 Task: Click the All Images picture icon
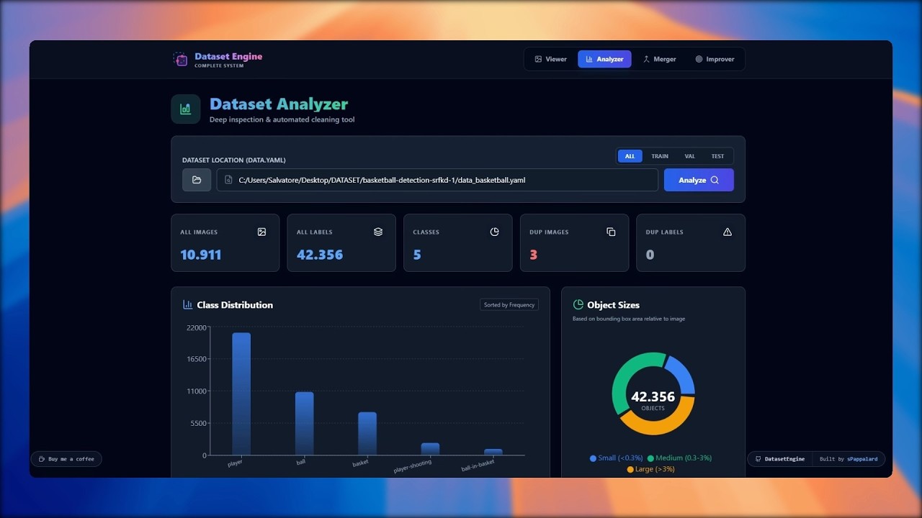(x=261, y=232)
